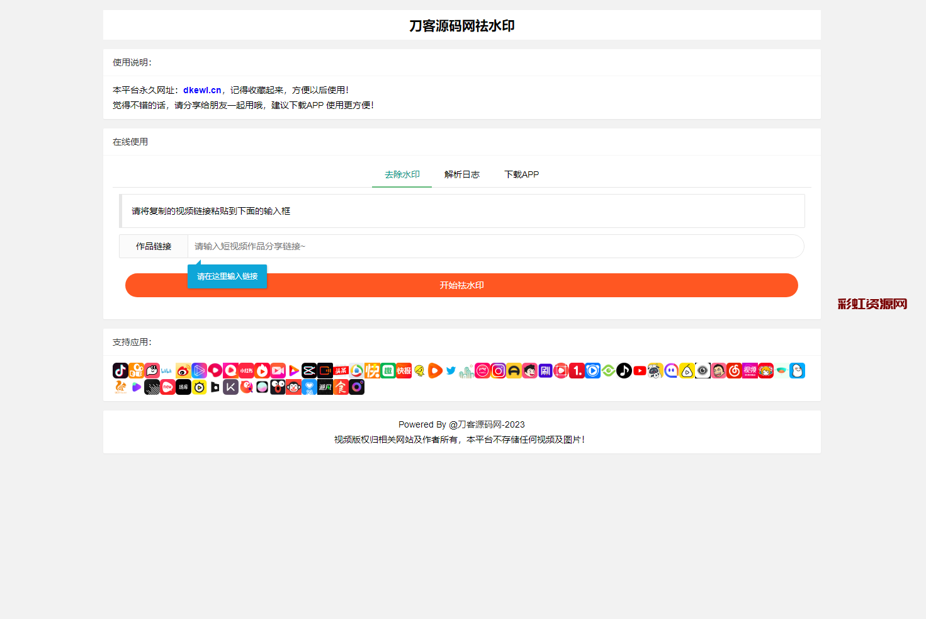The image size is (926, 619).
Task: Open the 下载APP tab
Action: tap(521, 174)
